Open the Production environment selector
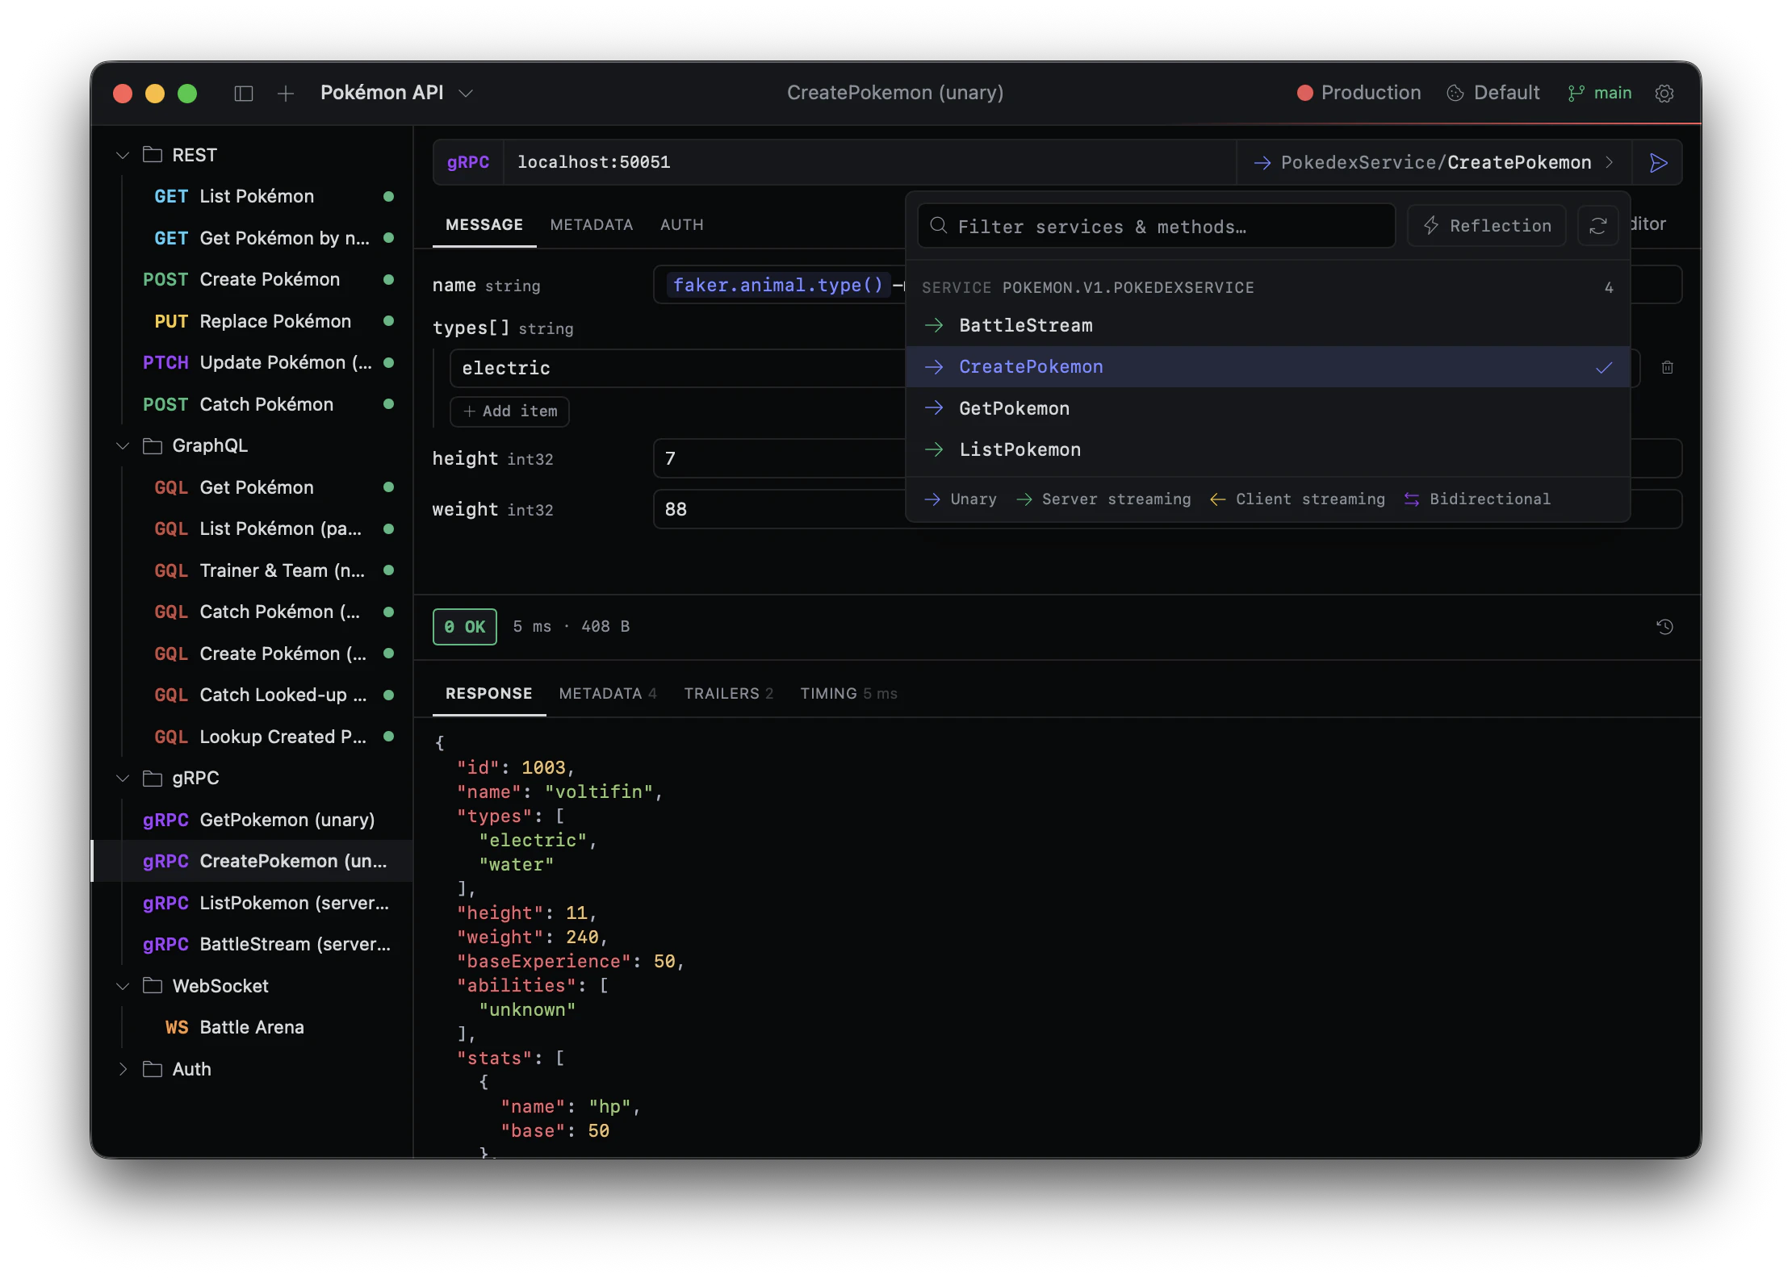Screen dimensions: 1792x1278 pyautogui.click(x=1359, y=94)
